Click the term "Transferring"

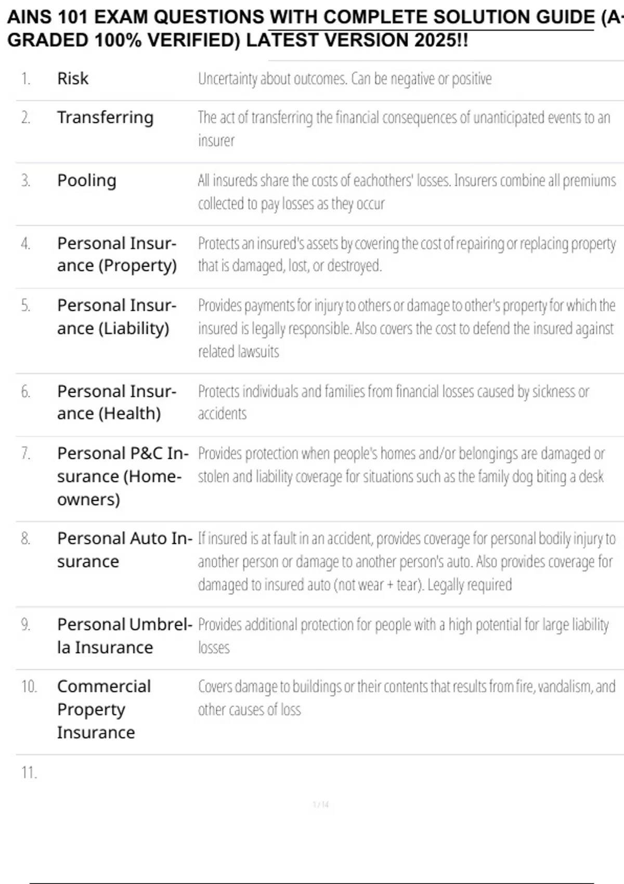(x=106, y=118)
